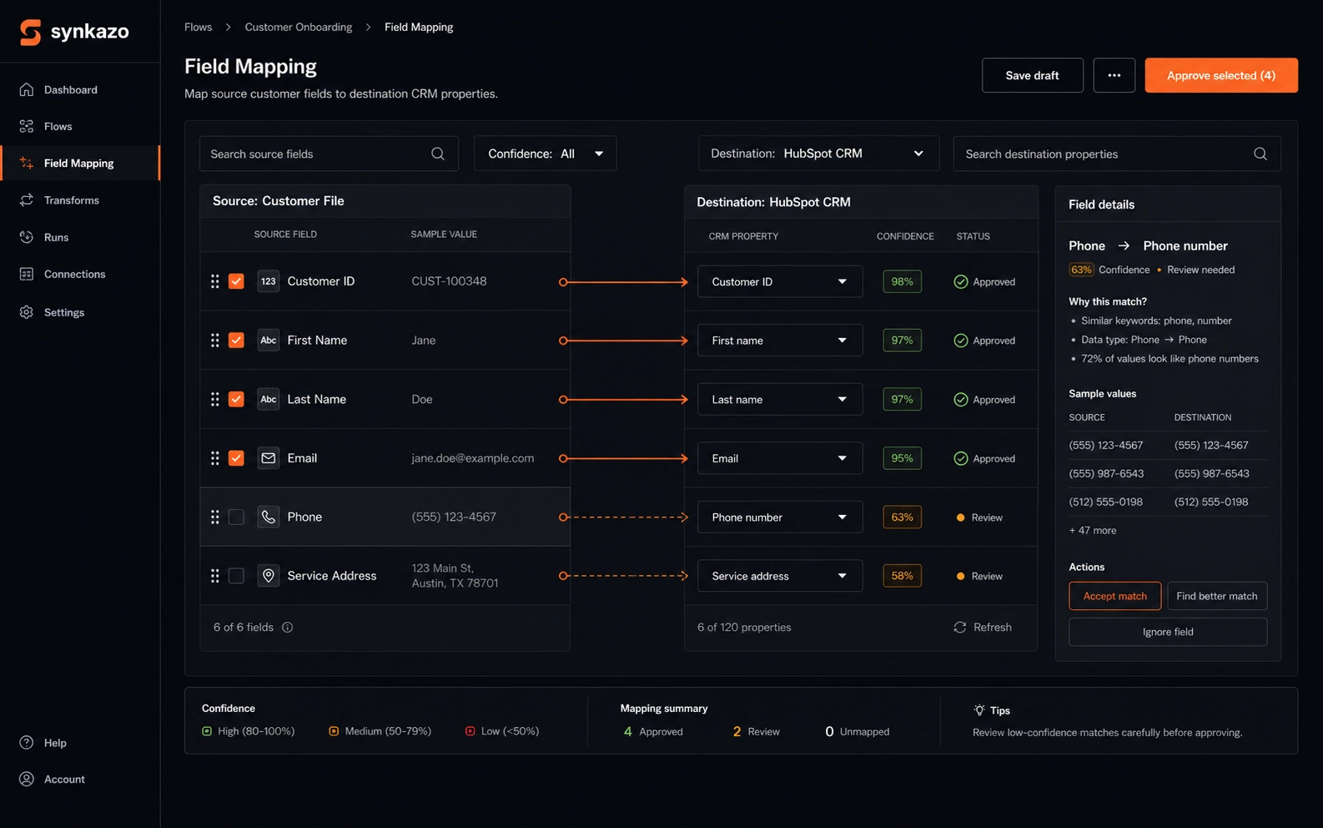Open the Service address CRM property dropdown

[x=780, y=576]
